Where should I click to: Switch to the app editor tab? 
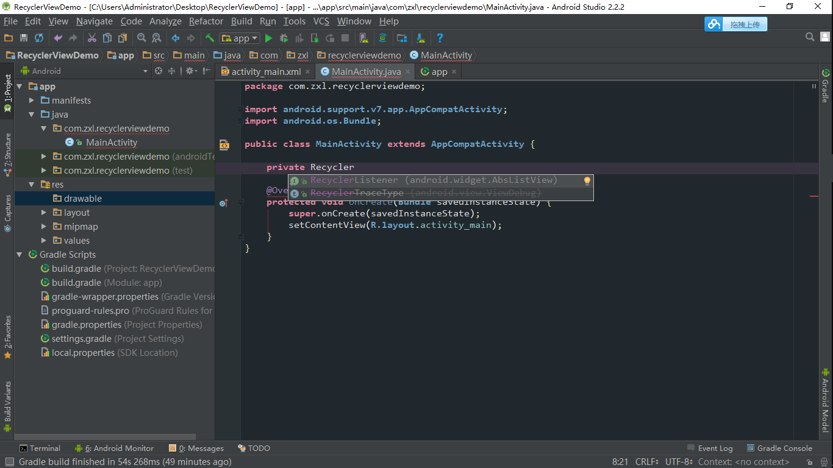coord(439,71)
